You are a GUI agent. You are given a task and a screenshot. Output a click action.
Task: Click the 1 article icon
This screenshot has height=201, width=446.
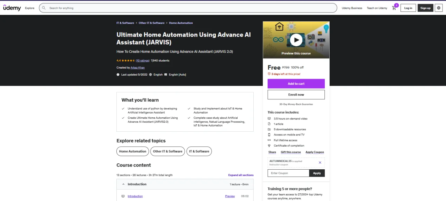point(269,124)
